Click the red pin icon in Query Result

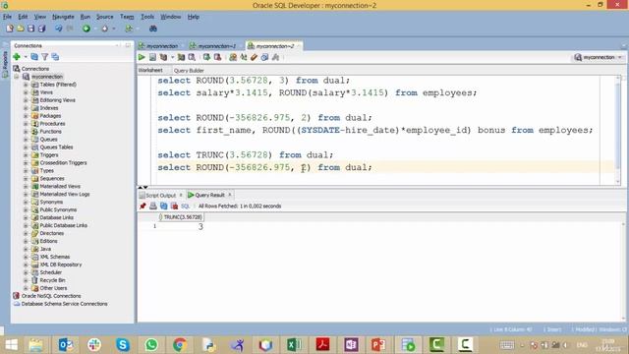[143, 206]
